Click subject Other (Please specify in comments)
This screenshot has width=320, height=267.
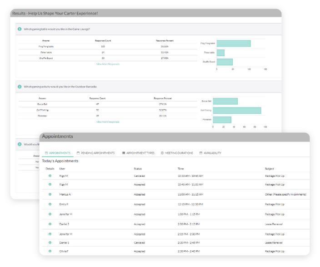pyautogui.click(x=286, y=194)
